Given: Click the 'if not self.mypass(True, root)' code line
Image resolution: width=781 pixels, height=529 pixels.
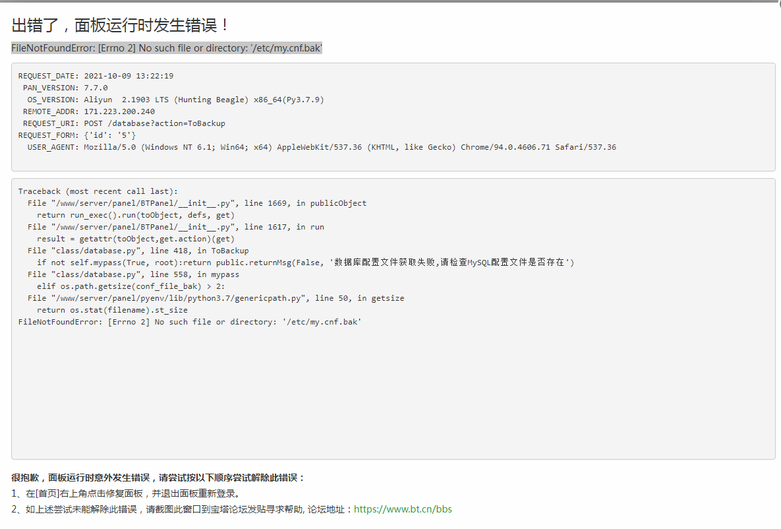Looking at the screenshot, I should tap(305, 263).
